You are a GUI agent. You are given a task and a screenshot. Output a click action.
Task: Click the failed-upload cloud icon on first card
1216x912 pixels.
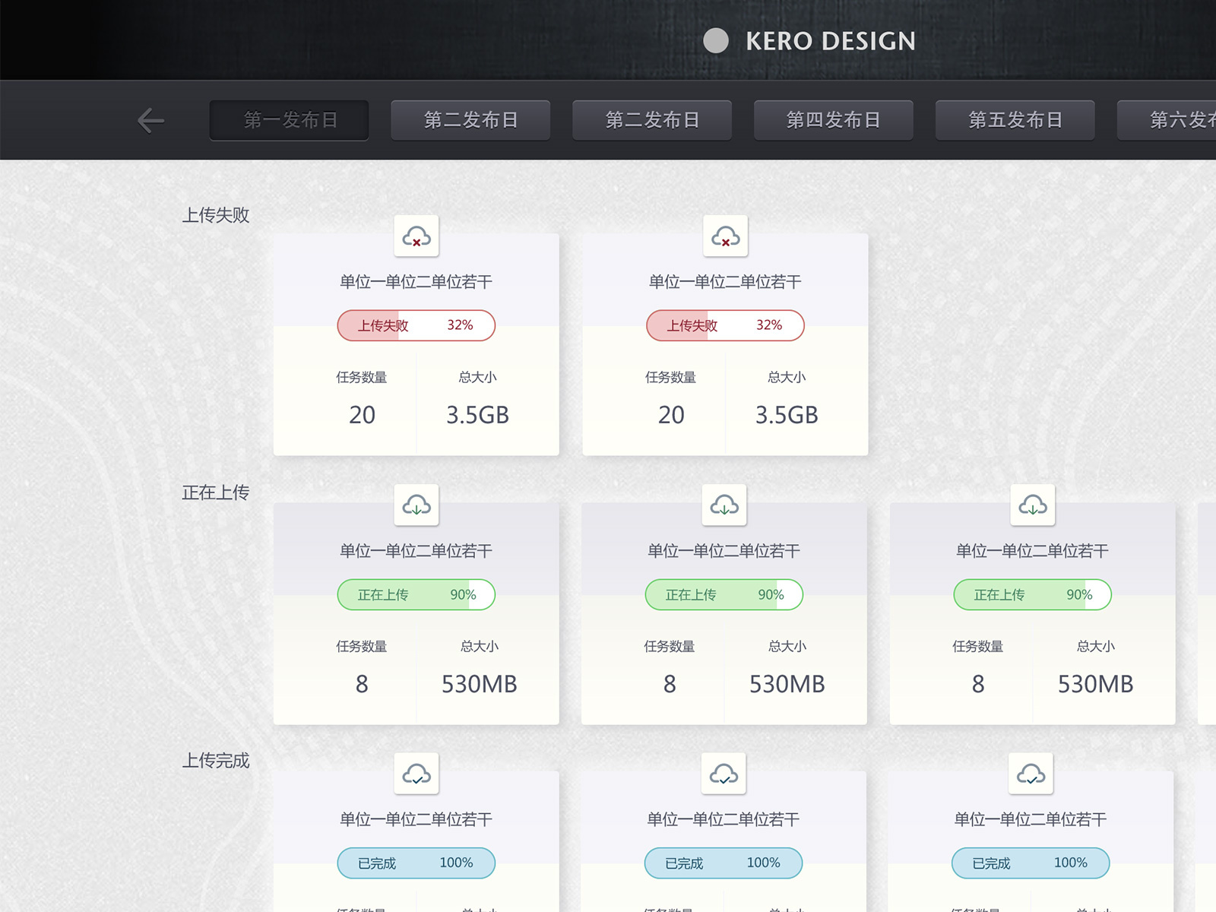click(x=416, y=236)
